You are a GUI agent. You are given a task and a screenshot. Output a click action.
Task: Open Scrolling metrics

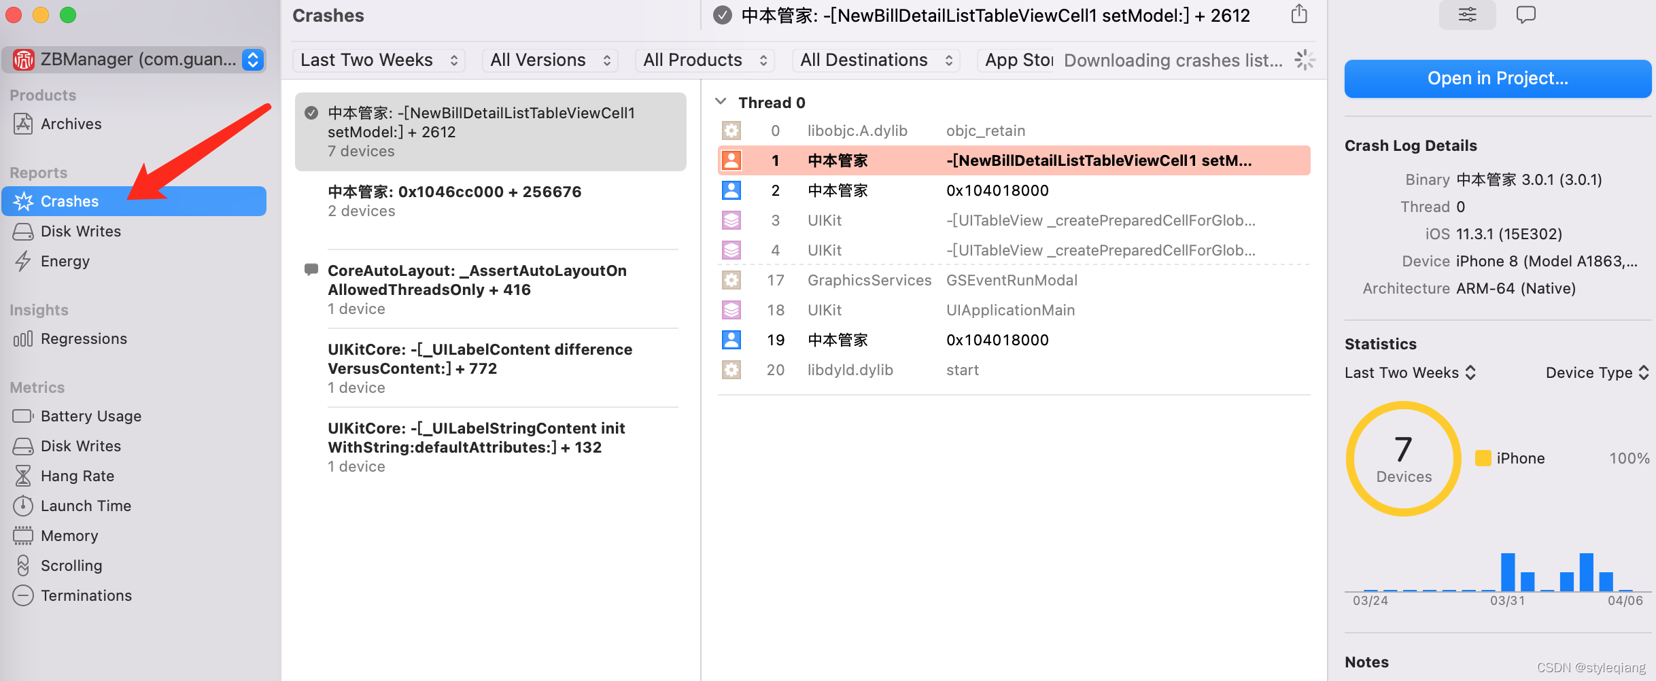tap(71, 565)
